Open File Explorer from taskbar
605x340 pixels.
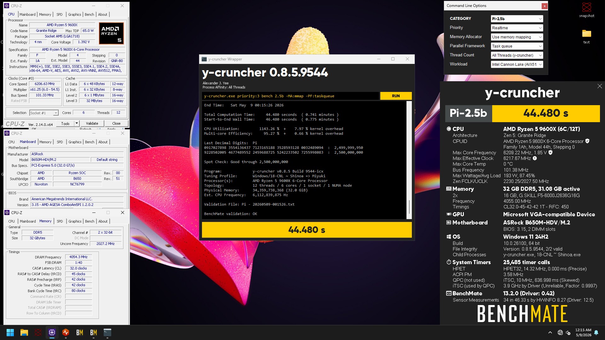click(24, 332)
